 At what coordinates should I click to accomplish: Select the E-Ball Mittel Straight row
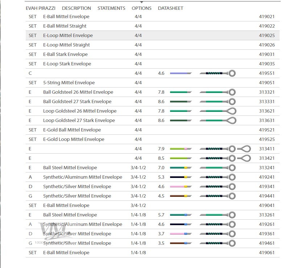152,26
